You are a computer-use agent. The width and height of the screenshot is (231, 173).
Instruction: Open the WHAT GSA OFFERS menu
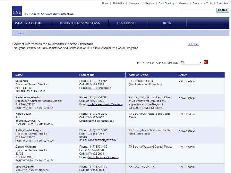[28, 23]
